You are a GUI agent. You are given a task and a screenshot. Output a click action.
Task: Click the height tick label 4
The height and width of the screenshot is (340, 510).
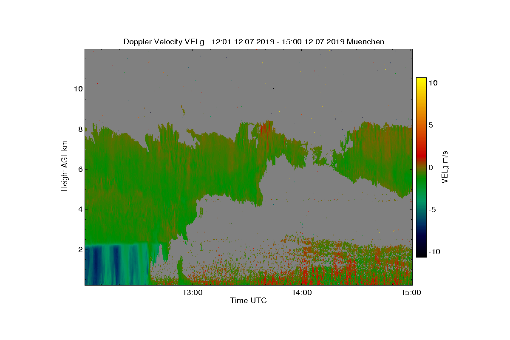pyautogui.click(x=79, y=209)
